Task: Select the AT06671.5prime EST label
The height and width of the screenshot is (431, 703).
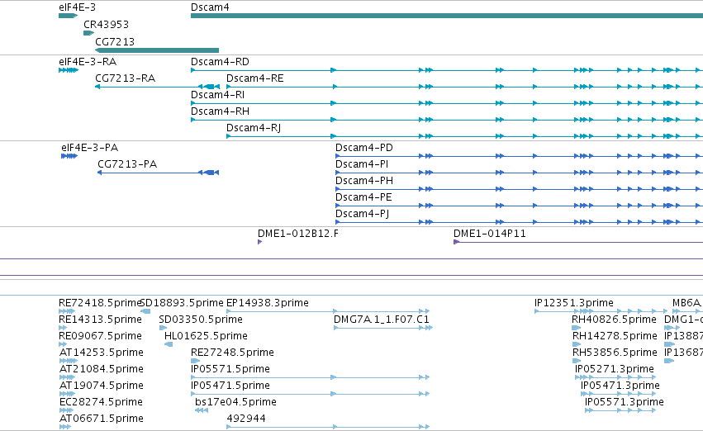Action: pyautogui.click(x=102, y=419)
